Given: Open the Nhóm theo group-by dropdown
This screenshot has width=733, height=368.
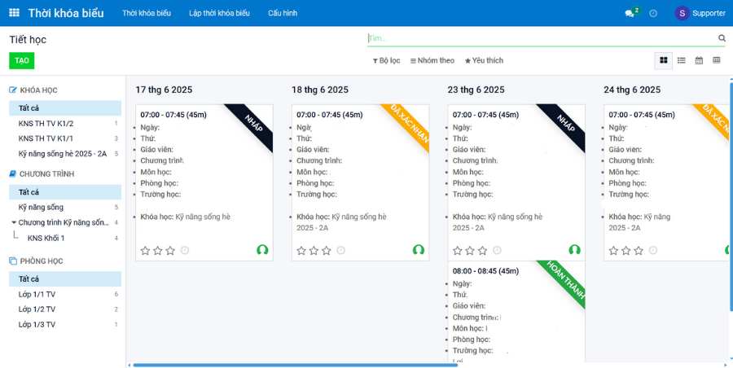Looking at the screenshot, I should coord(432,60).
